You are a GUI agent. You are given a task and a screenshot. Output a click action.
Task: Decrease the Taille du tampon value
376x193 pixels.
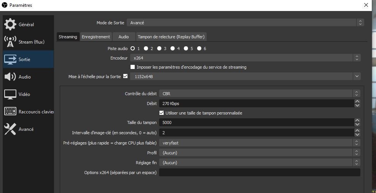click(x=357, y=124)
